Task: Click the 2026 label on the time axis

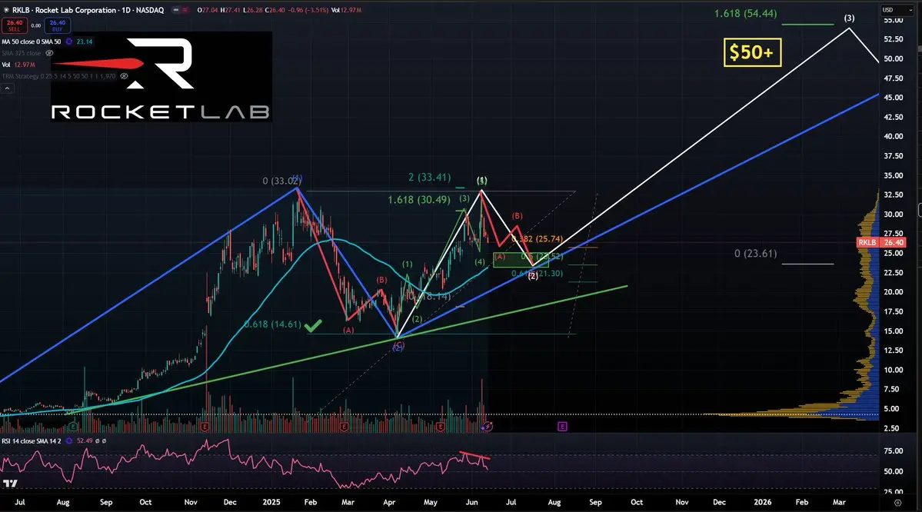Action: tap(763, 502)
